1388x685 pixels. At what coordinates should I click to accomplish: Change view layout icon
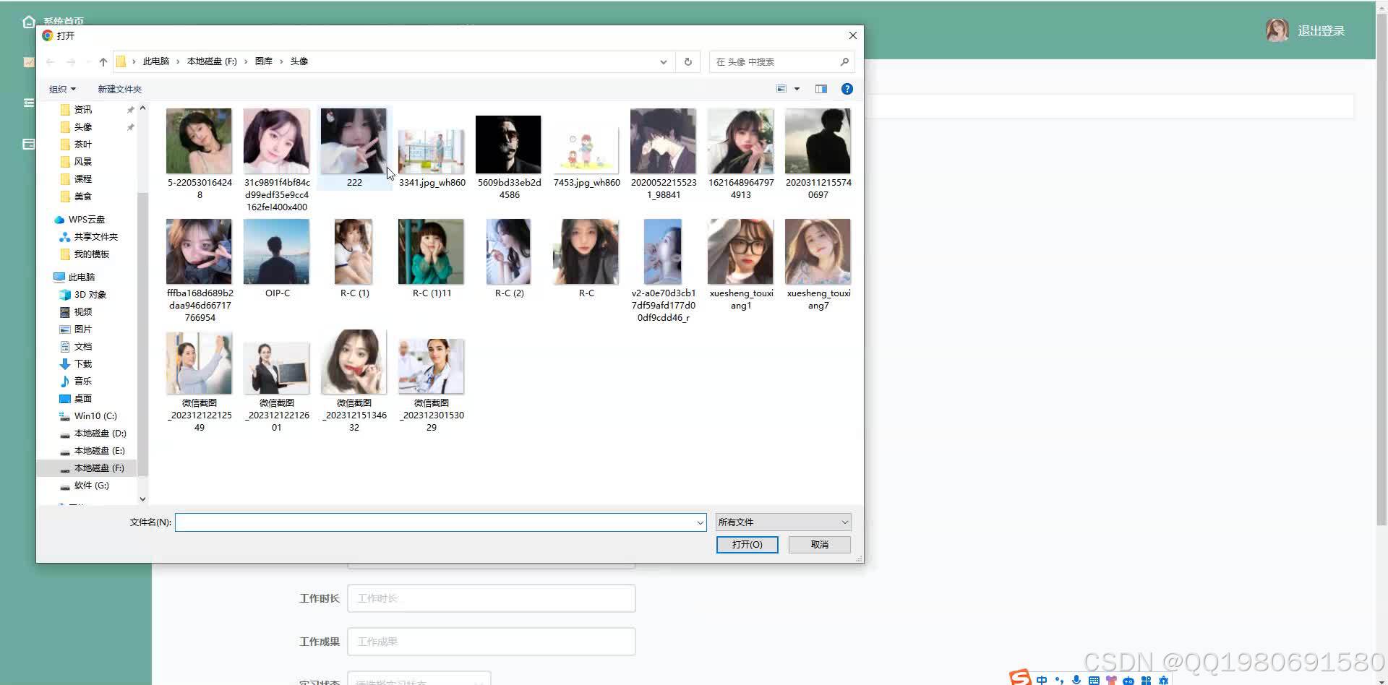(x=781, y=89)
